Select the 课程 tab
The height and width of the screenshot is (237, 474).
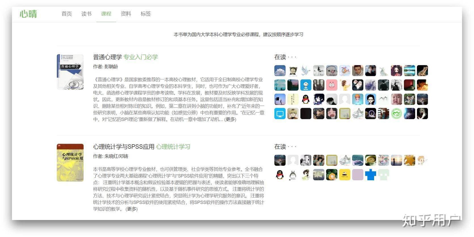106,14
